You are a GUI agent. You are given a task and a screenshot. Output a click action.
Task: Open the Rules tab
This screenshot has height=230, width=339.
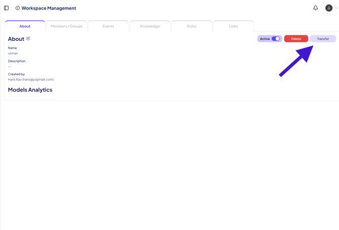click(192, 26)
